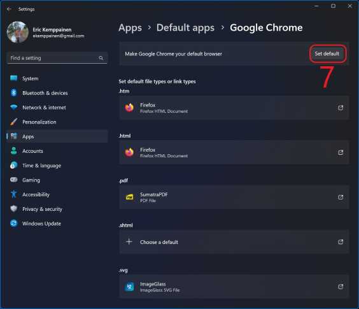Click 'Set default file types or link types' heading
The height and width of the screenshot is (309, 359).
click(157, 82)
